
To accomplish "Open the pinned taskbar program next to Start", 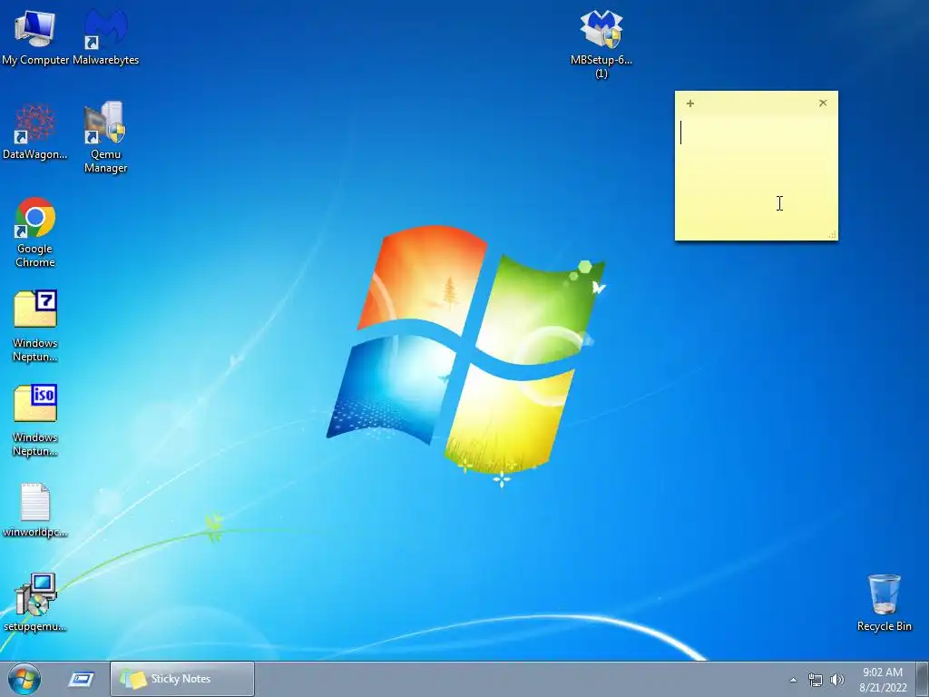I will point(81,679).
